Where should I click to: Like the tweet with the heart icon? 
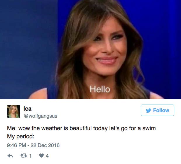pyautogui.click(x=41, y=156)
